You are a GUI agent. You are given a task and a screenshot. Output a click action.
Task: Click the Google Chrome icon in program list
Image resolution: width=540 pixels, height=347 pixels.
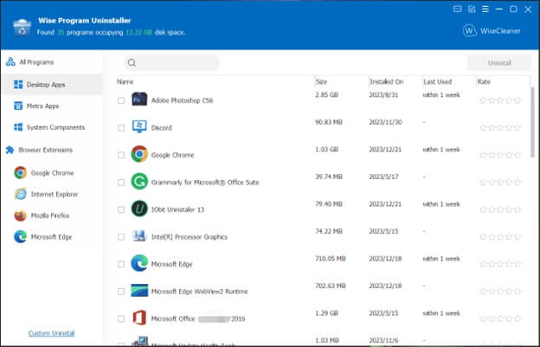[139, 154]
